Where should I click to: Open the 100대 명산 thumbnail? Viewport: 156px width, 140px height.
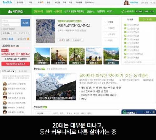[42, 56]
